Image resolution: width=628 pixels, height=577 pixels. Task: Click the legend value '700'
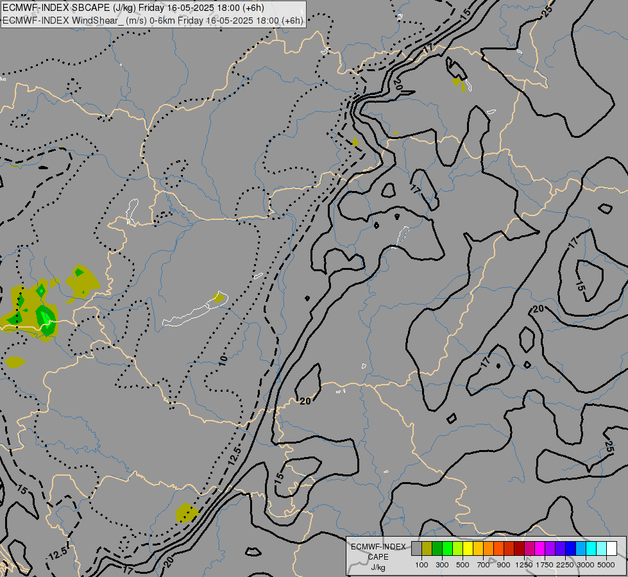click(484, 565)
